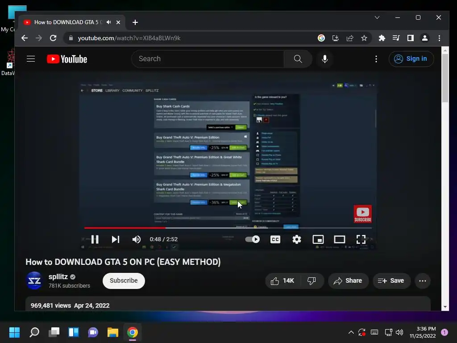The image size is (457, 343).
Task: Close the GTA 5 YouTube tab
Action: (118, 22)
